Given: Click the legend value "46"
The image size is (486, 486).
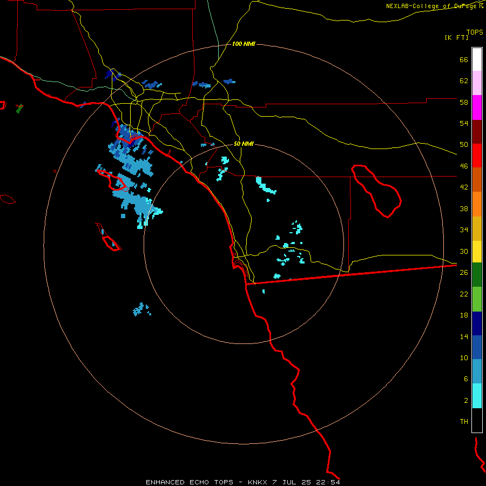Looking at the screenshot, I should [x=464, y=166].
